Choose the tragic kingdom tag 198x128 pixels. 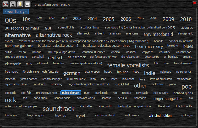[36, 115]
